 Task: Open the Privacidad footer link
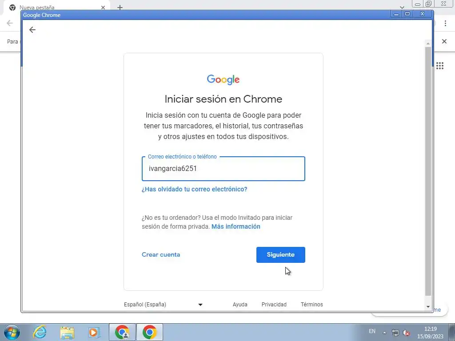(274, 305)
